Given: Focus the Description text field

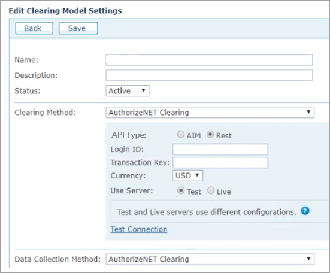Looking at the screenshot, I should (209, 75).
